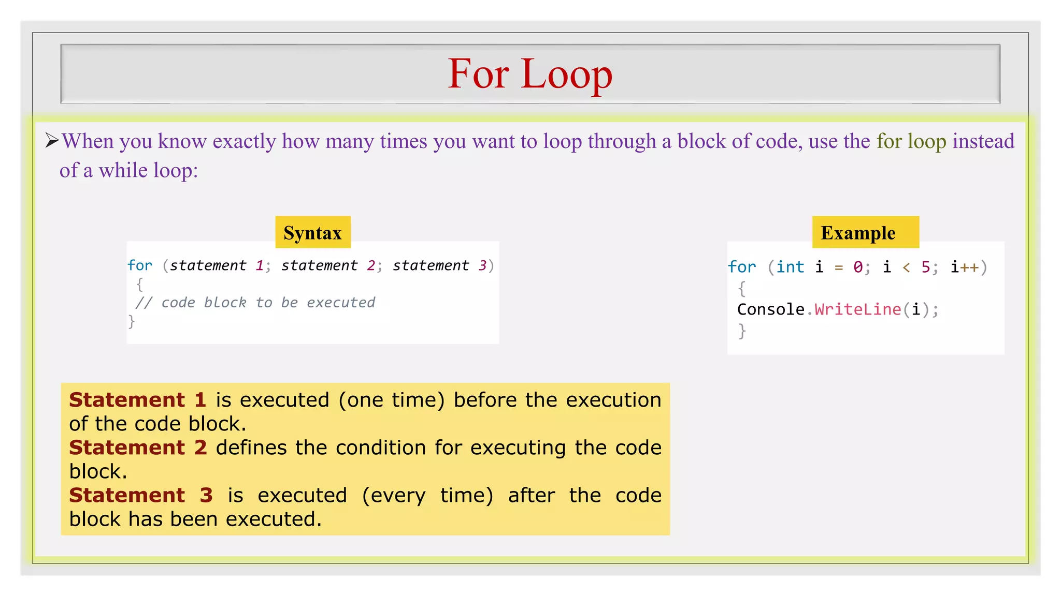Click the bold 'Statement 1' heading

point(137,400)
